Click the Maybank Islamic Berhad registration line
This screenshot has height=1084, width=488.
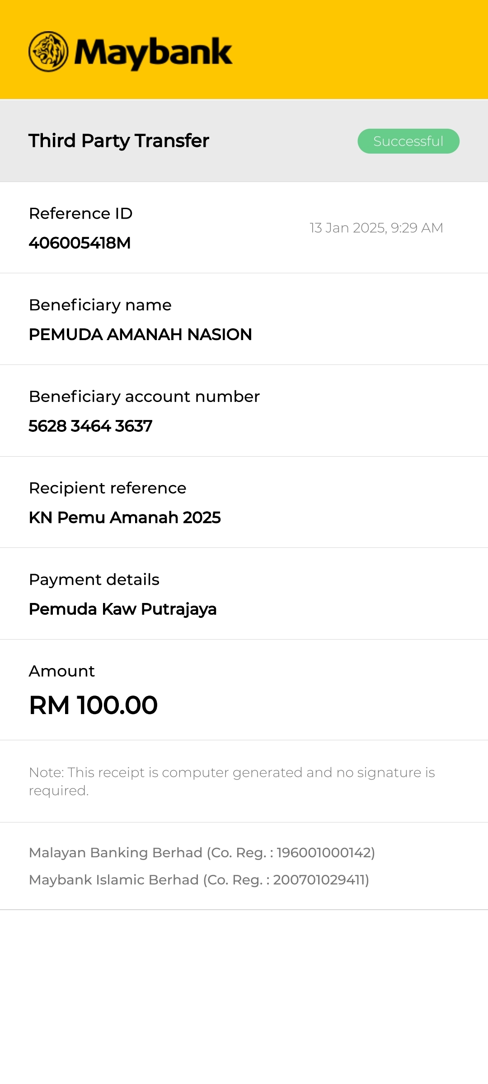coord(199,880)
